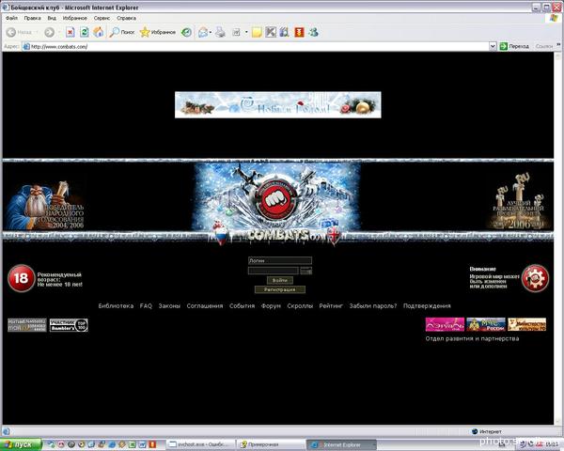Click the red download arrow toolbar icon
This screenshot has width=564, height=451.
pyautogui.click(x=299, y=32)
